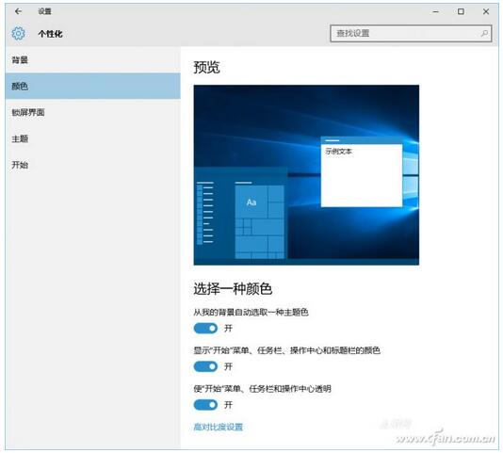Select the 颜色 section
503x453 pixels.
click(x=92, y=86)
